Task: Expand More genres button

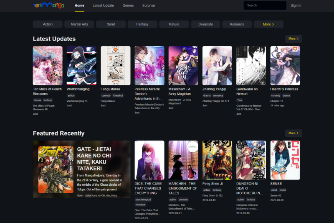Action: tap(268, 24)
